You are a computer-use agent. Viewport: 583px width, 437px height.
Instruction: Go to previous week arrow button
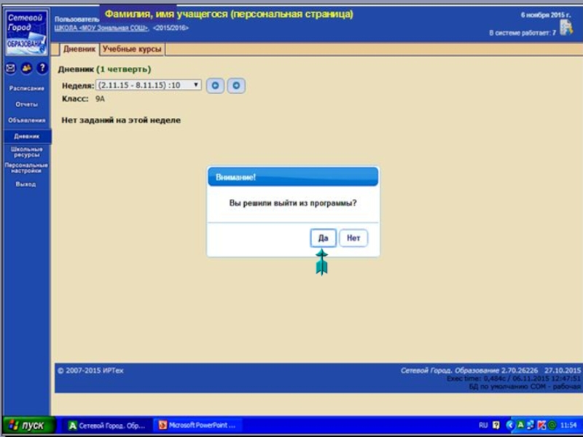215,86
